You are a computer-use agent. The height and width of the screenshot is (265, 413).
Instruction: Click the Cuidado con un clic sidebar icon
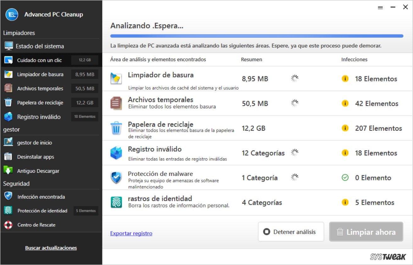tap(8, 60)
